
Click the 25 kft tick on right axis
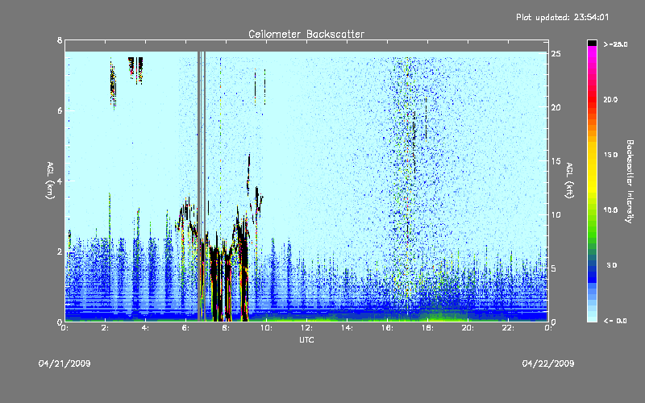[x=556, y=54]
